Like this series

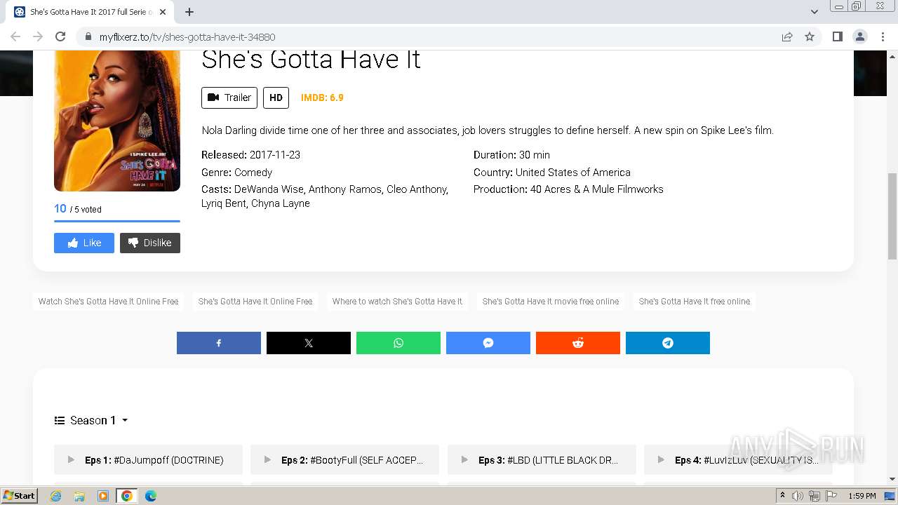click(84, 243)
